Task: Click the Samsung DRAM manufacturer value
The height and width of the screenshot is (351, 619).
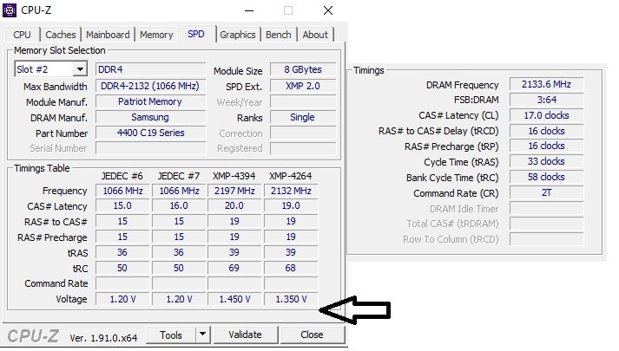Action: pos(150,117)
